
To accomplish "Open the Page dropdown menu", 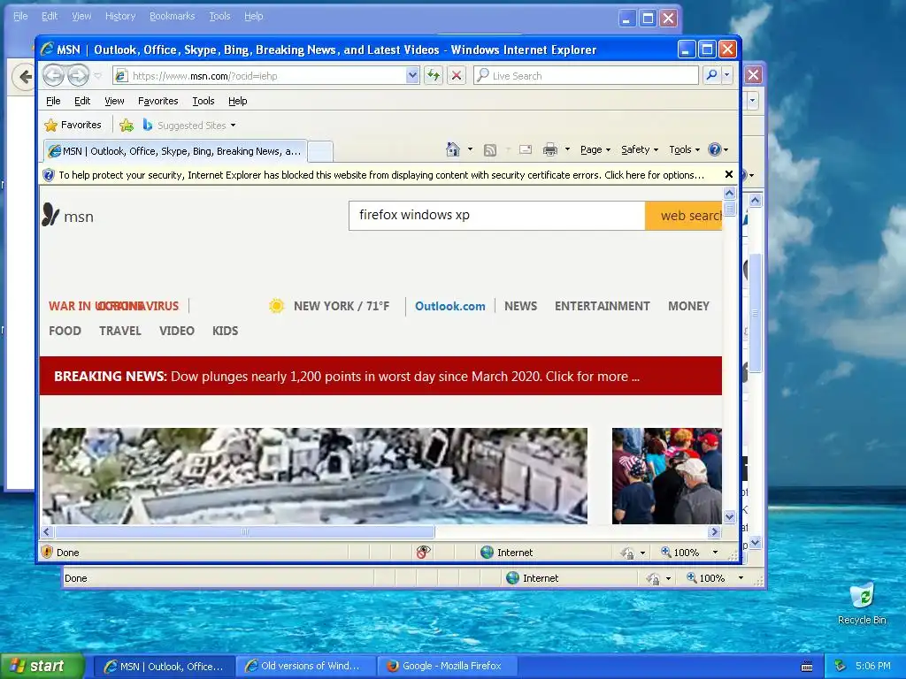I will point(595,149).
